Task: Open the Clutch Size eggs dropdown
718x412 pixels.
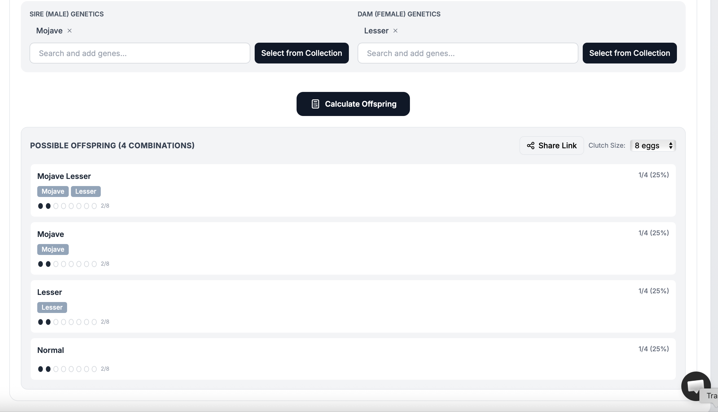Action: pos(653,146)
